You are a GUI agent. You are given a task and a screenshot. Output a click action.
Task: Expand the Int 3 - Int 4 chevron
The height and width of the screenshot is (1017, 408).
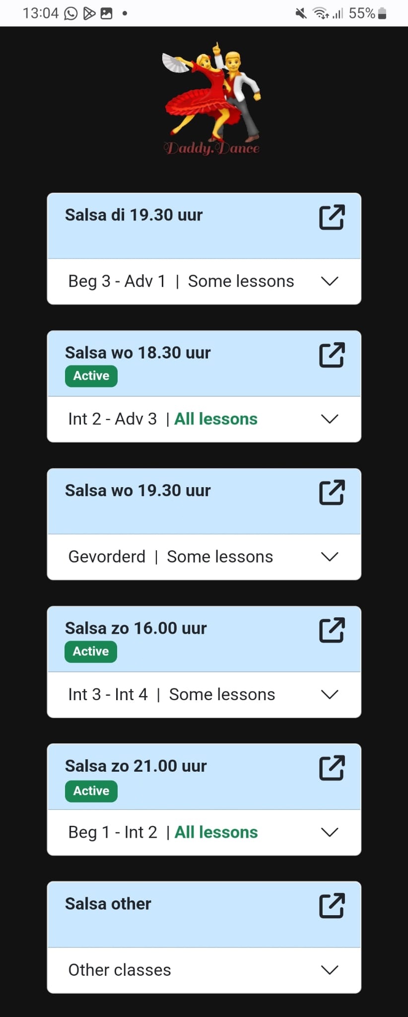coord(330,694)
